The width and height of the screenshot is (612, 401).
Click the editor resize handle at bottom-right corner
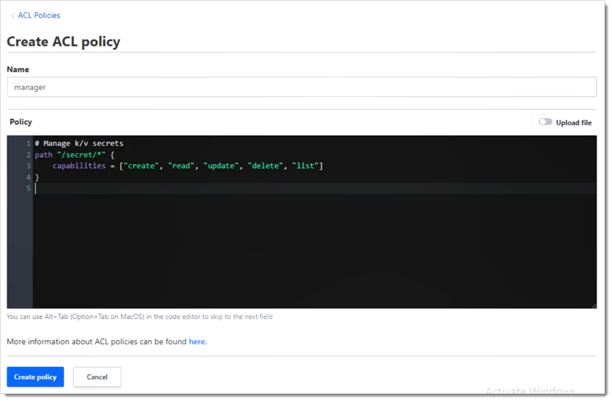[x=594, y=305]
